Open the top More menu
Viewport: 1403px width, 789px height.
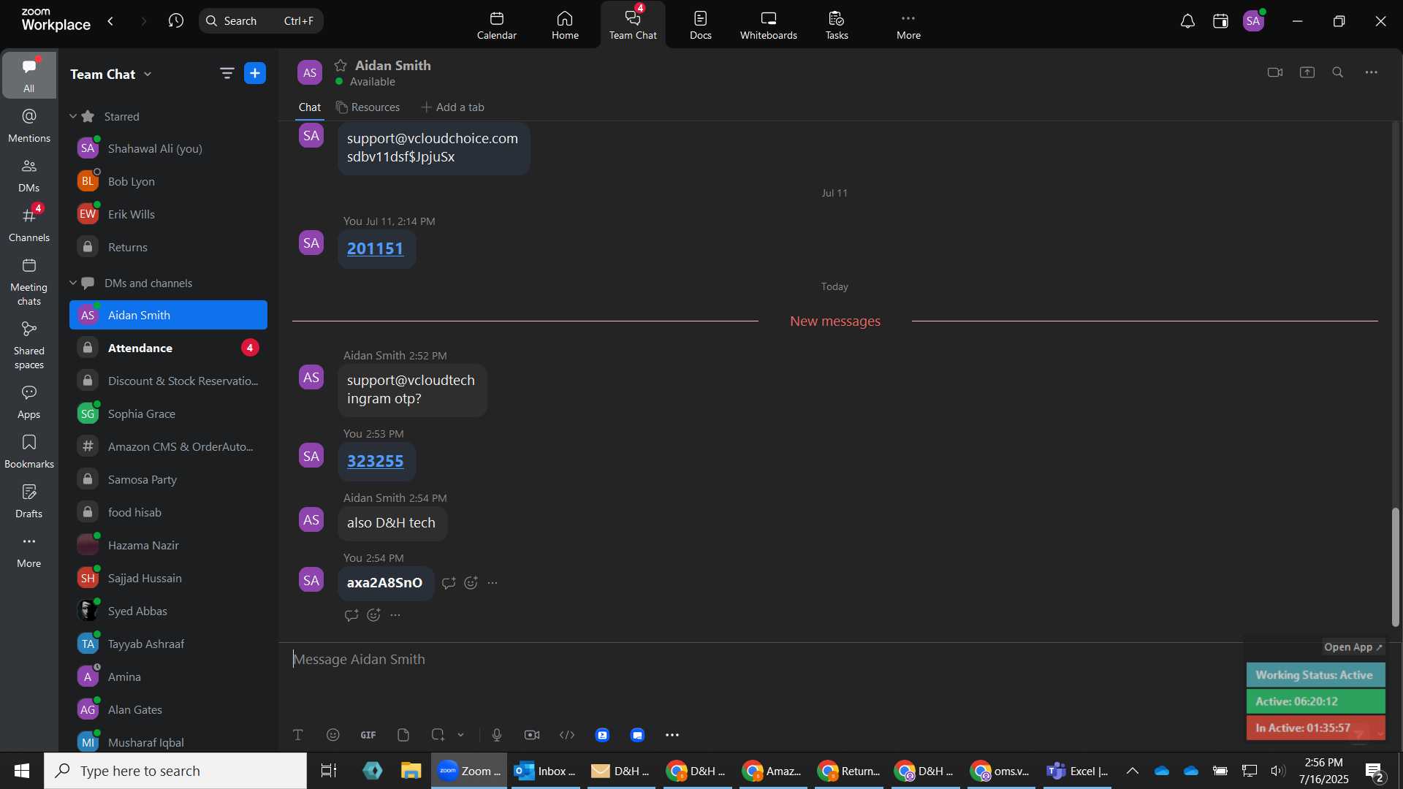click(908, 25)
